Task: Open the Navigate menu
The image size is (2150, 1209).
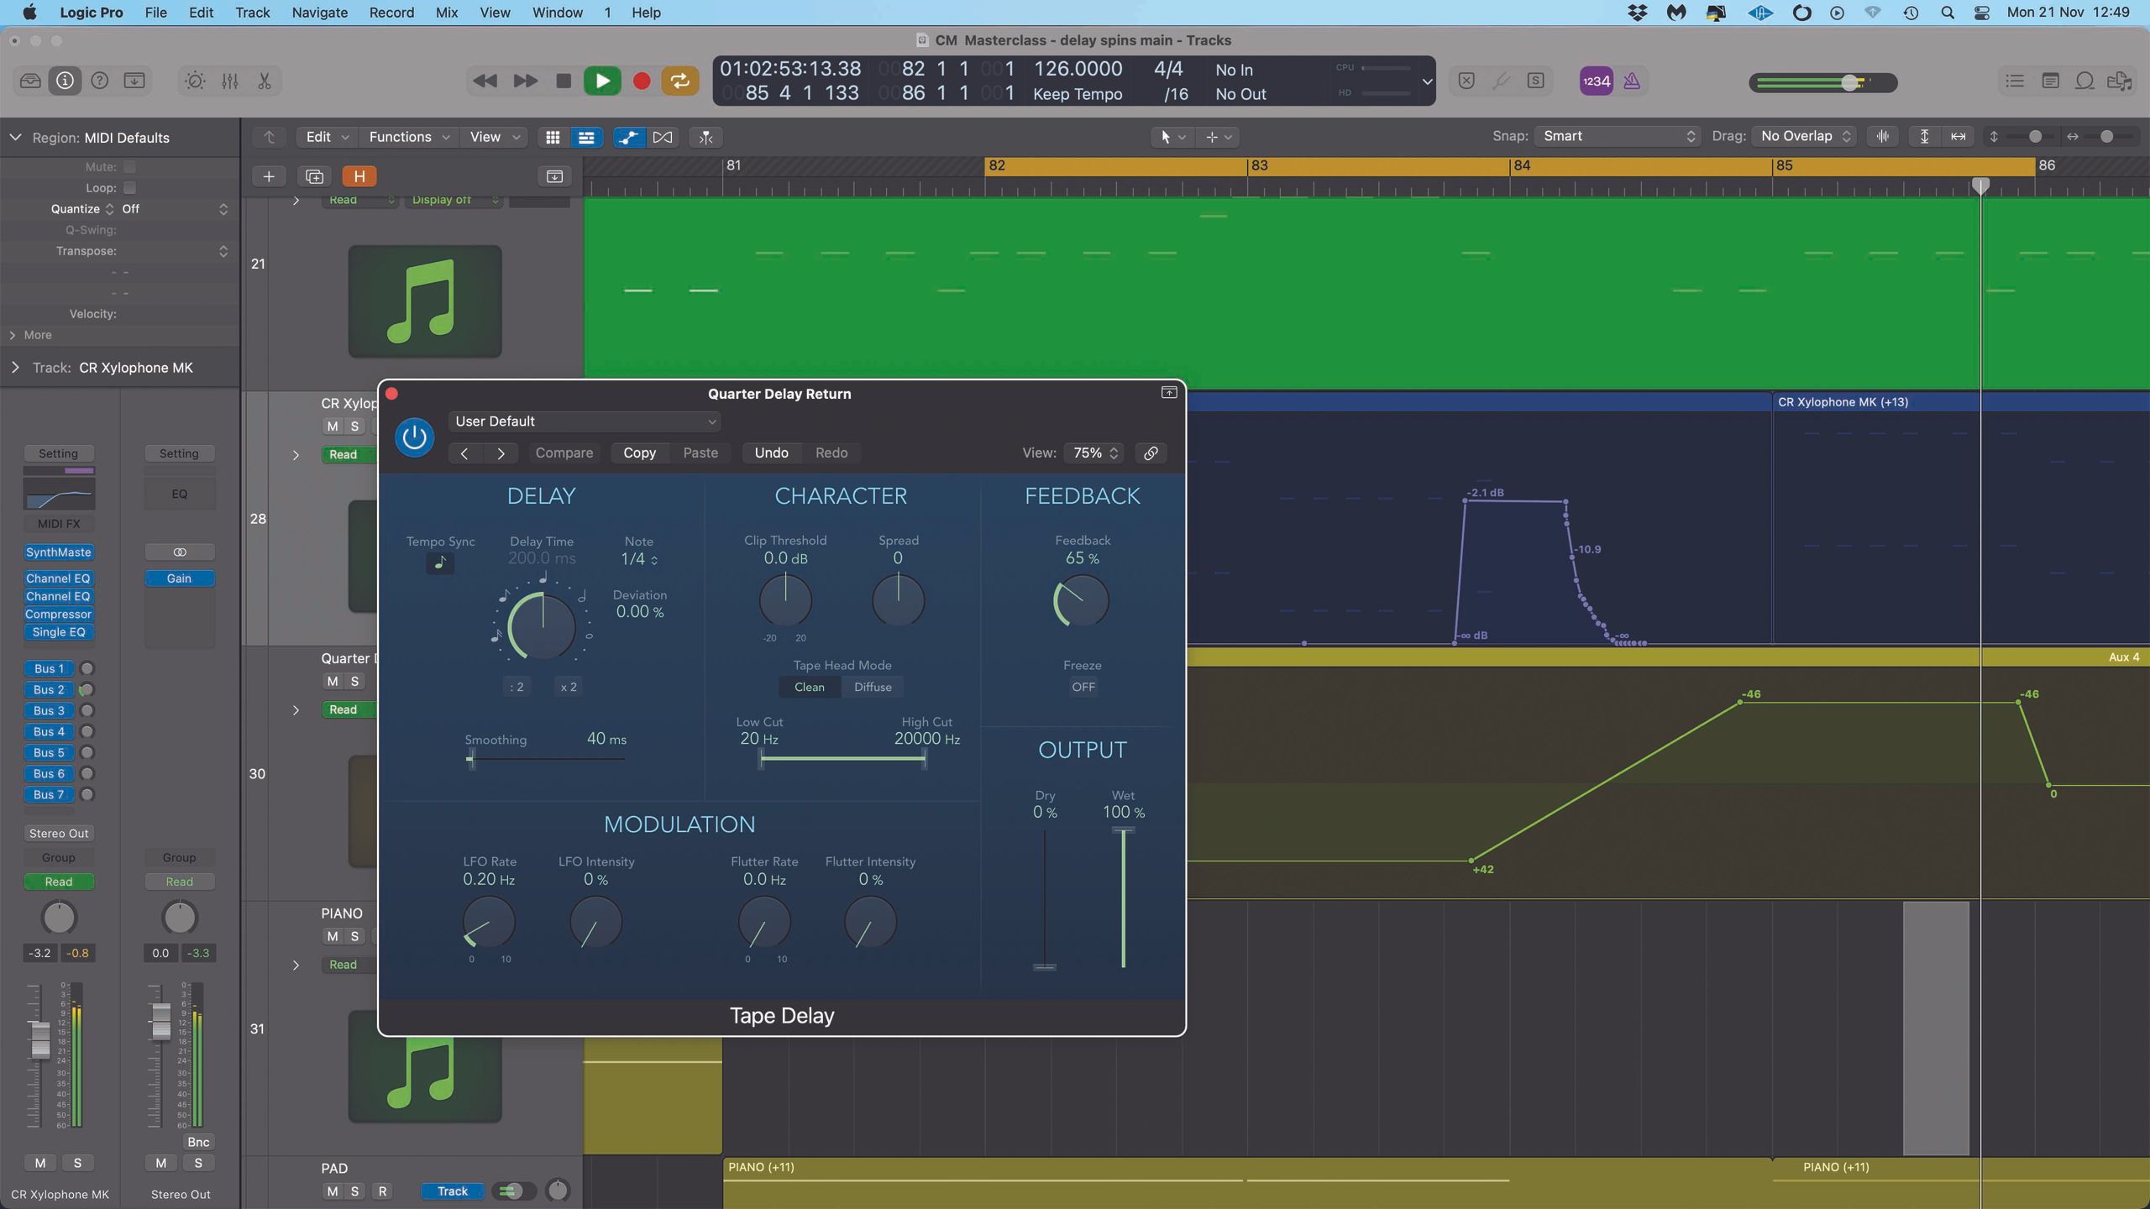Action: (319, 13)
